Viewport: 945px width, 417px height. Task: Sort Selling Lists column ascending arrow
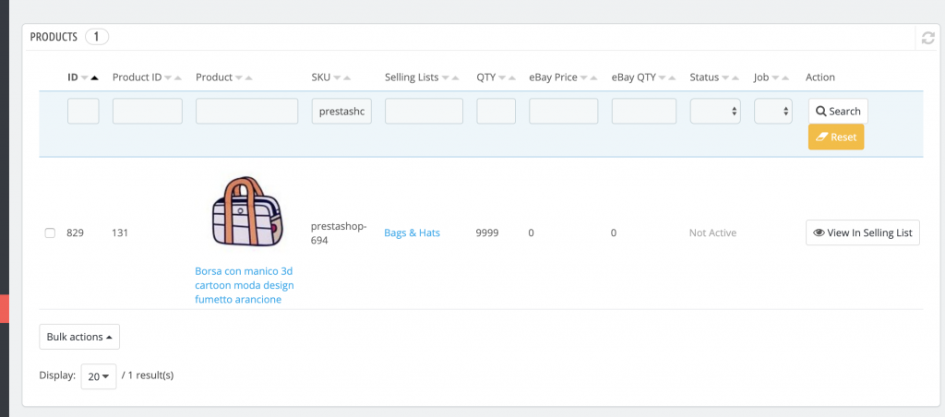[455, 77]
